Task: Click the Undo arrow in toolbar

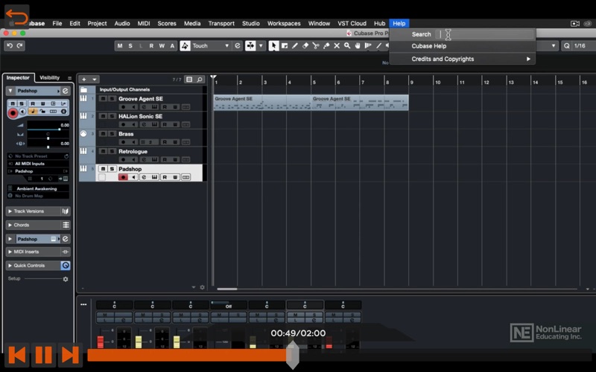Action: pos(10,46)
